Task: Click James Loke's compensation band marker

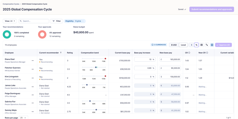Action: click(x=87, y=85)
